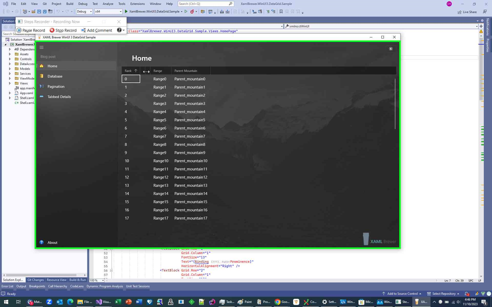Open Google Chrome from the taskbar

tap(278, 302)
